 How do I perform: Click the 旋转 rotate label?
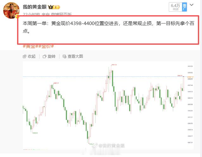pyautogui.click(x=52, y=56)
